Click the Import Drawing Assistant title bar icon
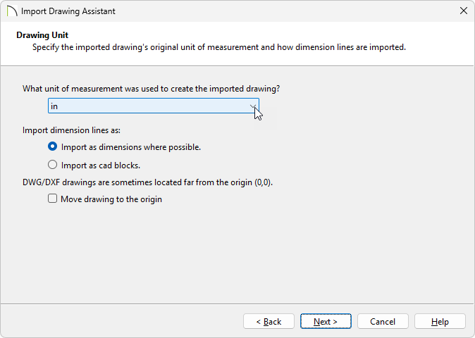This screenshot has height=338, width=475. click(12, 11)
